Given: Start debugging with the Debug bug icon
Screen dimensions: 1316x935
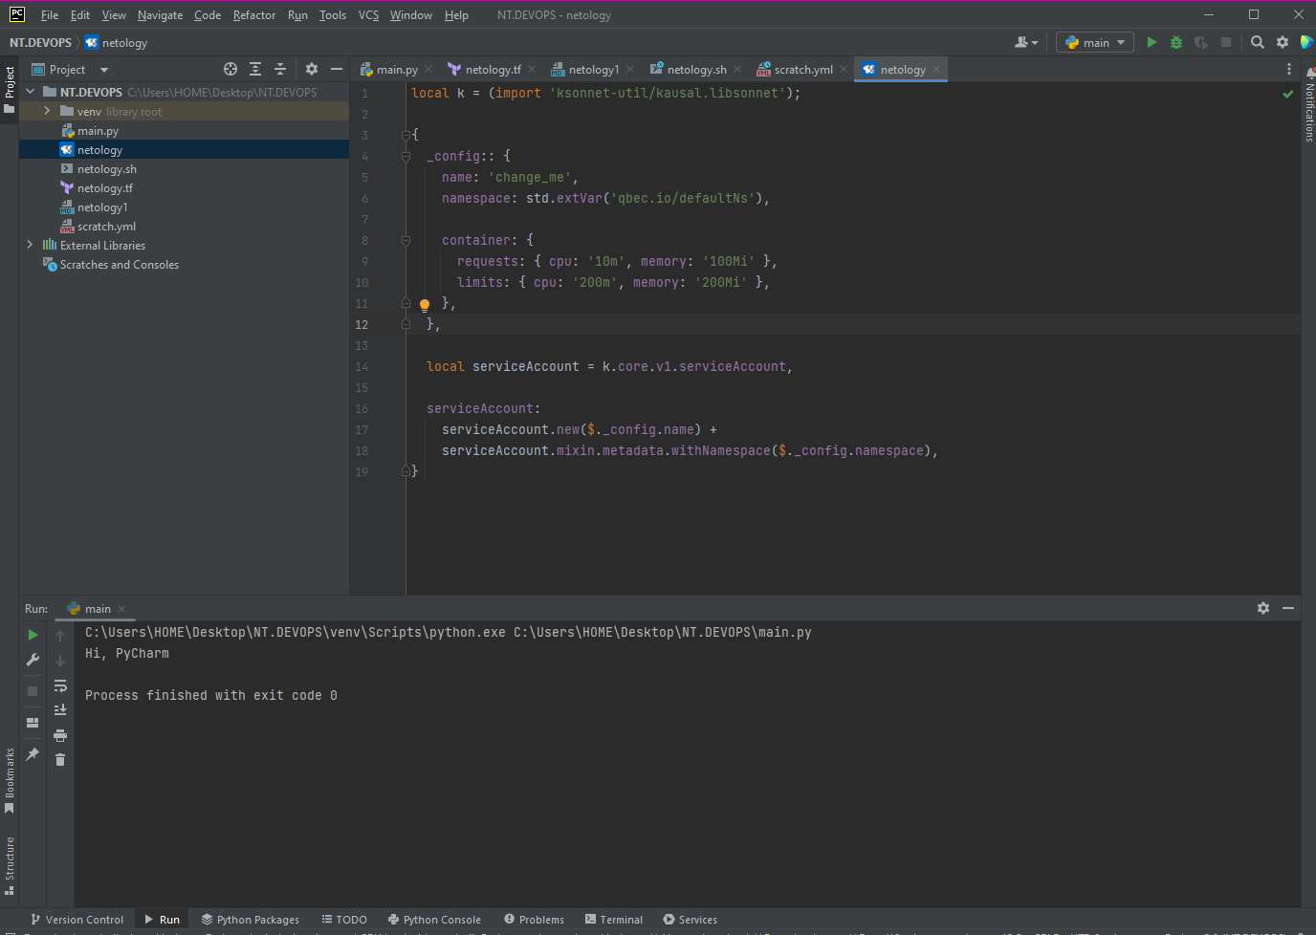Looking at the screenshot, I should 1175,42.
